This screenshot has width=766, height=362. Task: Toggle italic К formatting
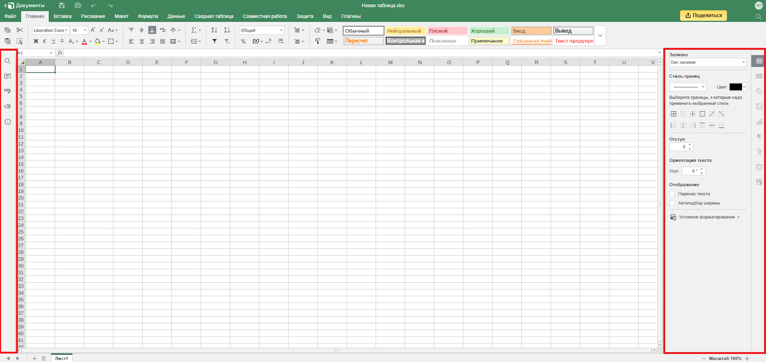coord(45,41)
